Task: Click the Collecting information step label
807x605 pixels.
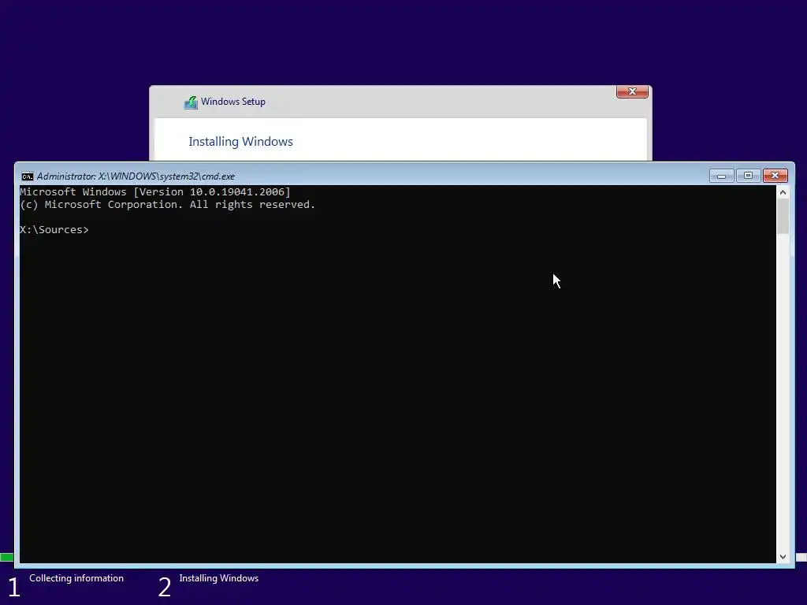Action: [76, 578]
